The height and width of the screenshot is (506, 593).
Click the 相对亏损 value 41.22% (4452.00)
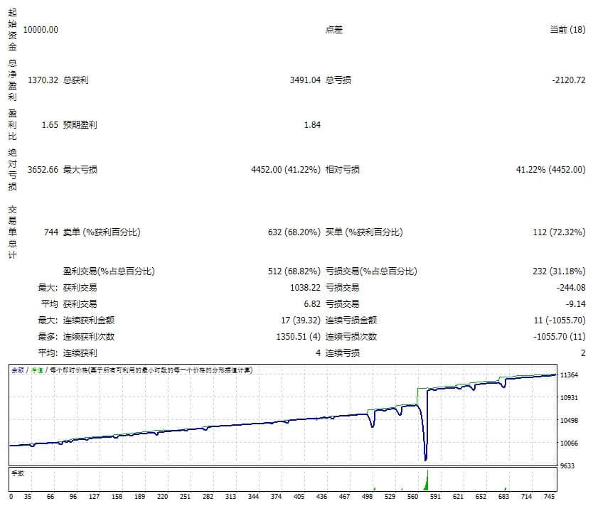551,170
